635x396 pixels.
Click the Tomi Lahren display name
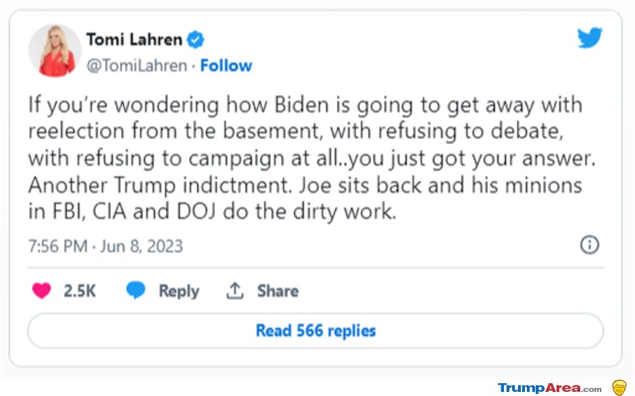click(134, 40)
